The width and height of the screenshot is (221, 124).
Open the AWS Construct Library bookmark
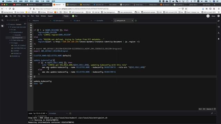[x=77, y=12]
